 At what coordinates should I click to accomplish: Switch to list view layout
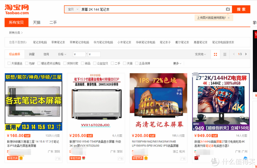click(x=225, y=54)
